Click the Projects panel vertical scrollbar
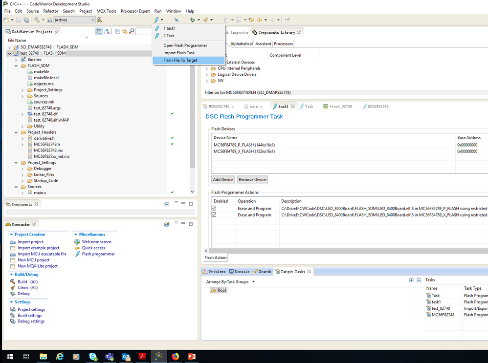Image resolution: width=488 pixels, height=363 pixels. pyautogui.click(x=192, y=117)
